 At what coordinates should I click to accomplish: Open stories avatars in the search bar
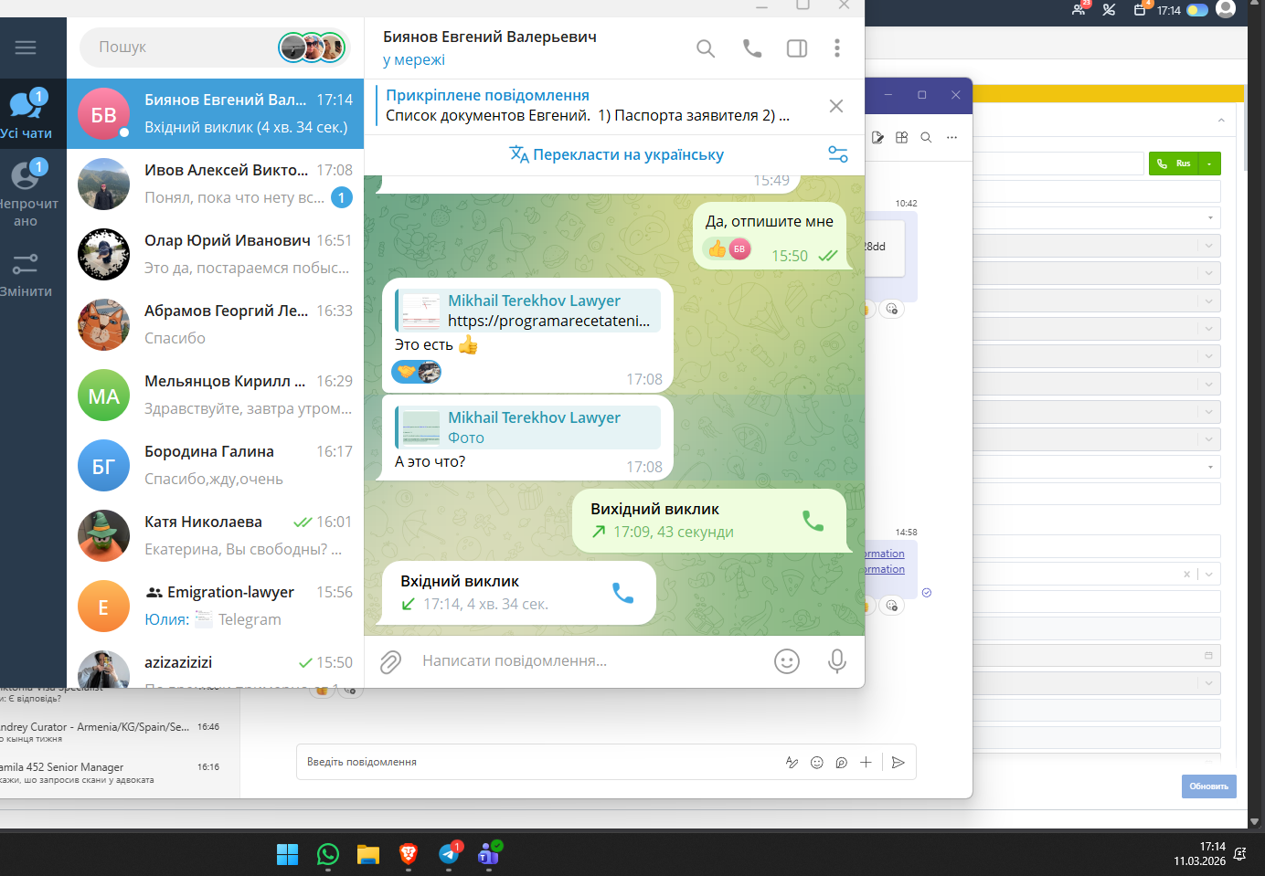(313, 47)
